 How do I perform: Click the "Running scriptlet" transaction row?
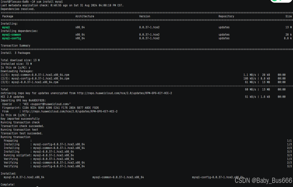pos(148,155)
